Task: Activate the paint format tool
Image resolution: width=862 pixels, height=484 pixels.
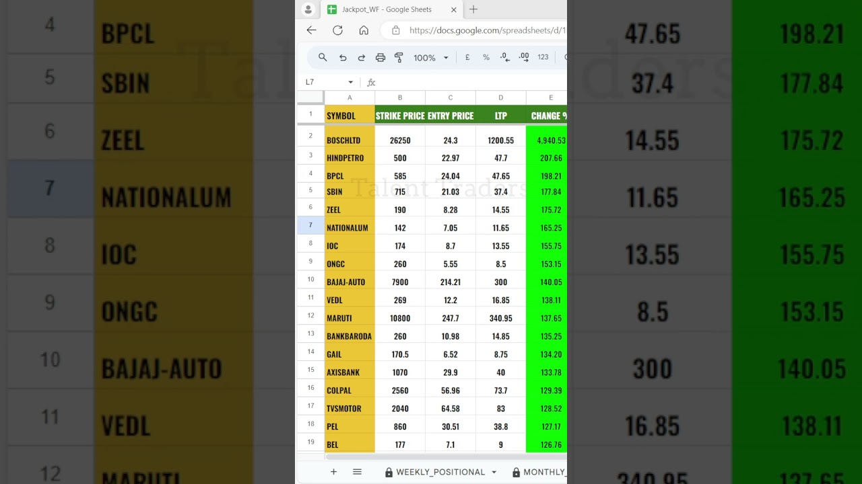Action: coord(399,58)
